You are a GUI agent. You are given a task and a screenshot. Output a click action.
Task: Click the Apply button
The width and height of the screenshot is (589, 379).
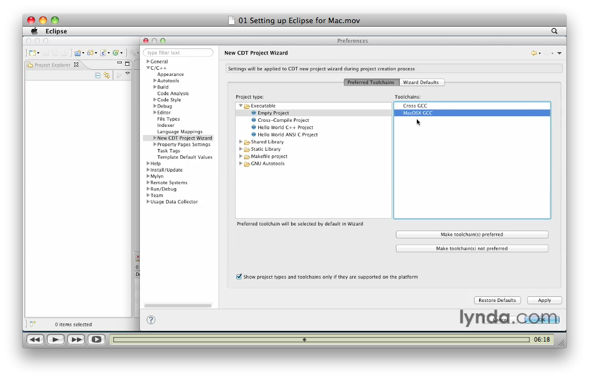coord(544,300)
